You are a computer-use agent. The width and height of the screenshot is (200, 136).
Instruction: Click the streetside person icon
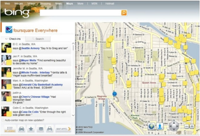point(160,126)
